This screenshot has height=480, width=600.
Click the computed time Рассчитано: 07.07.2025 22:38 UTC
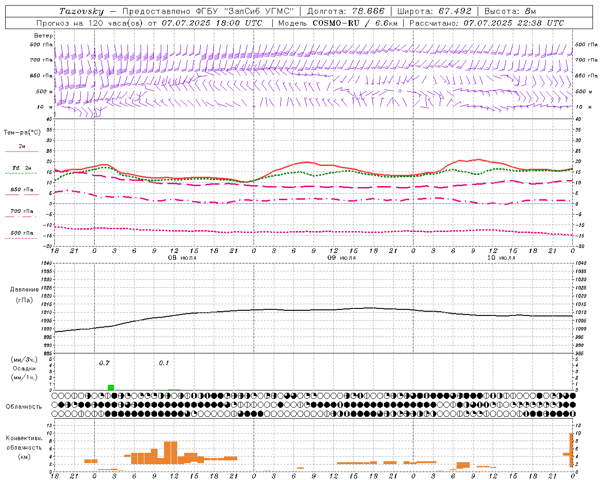[x=487, y=23]
